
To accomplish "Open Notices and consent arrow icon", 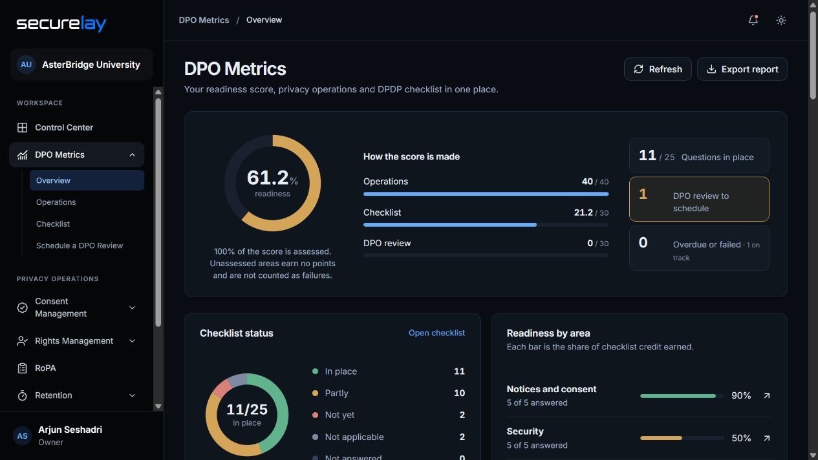I will click(x=766, y=395).
